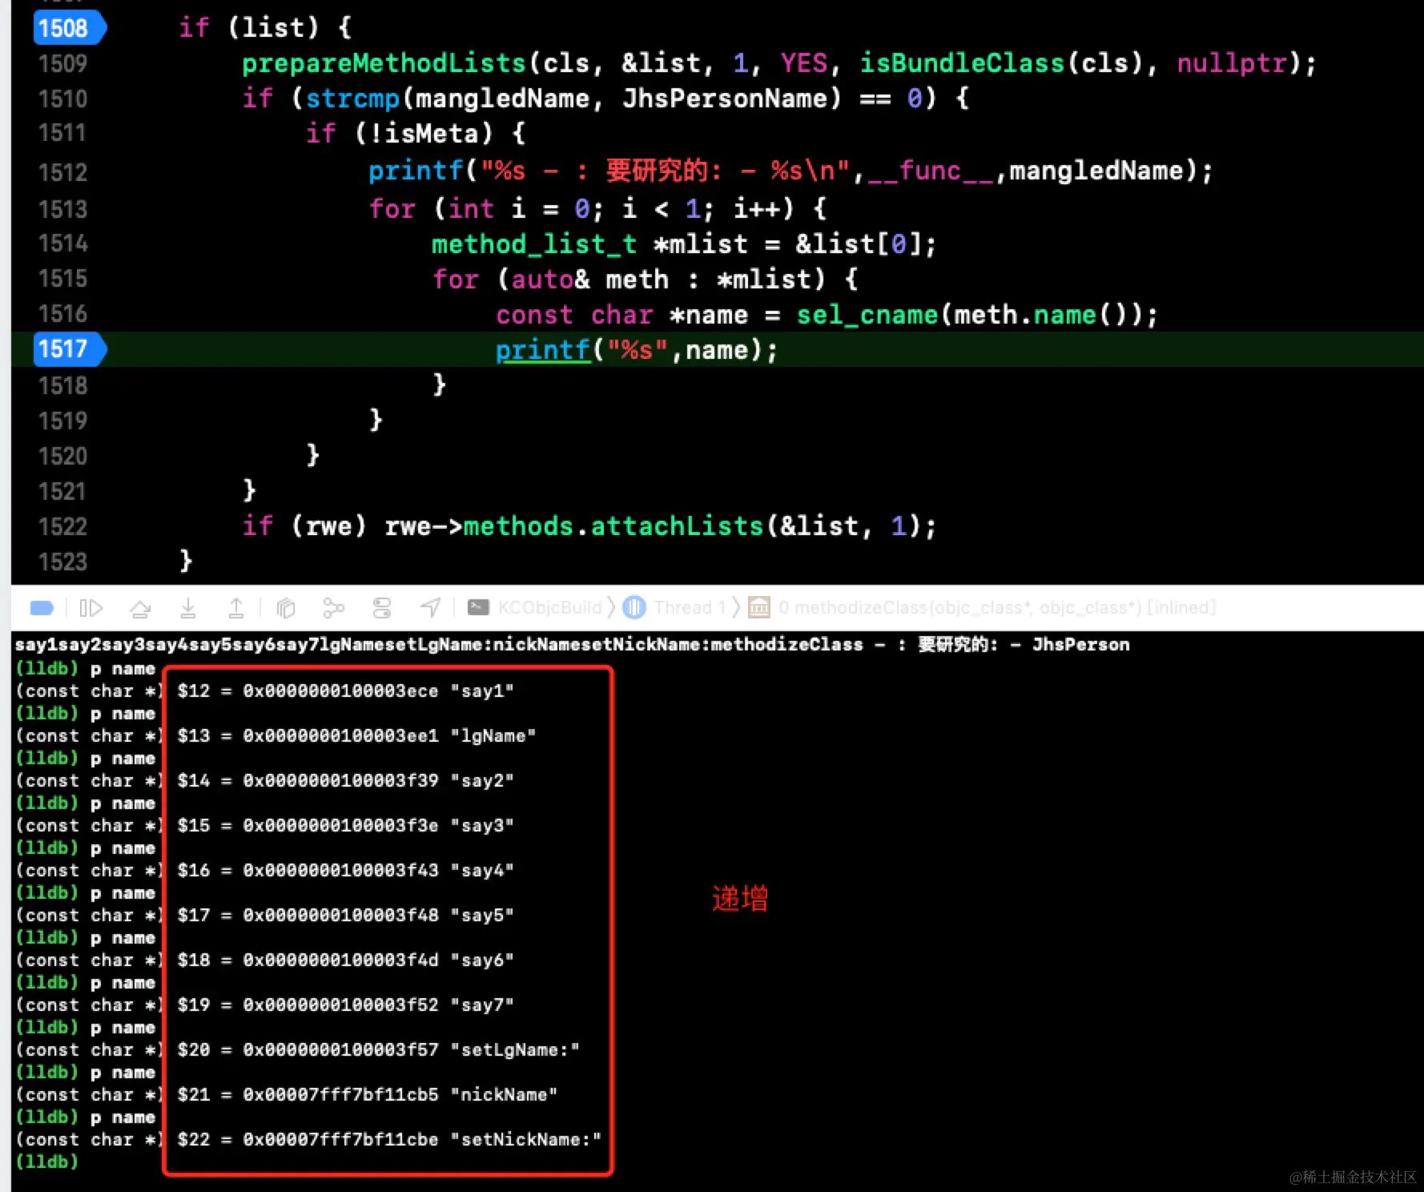
Task: Click line number 1510 in gutter
Action: (x=62, y=99)
